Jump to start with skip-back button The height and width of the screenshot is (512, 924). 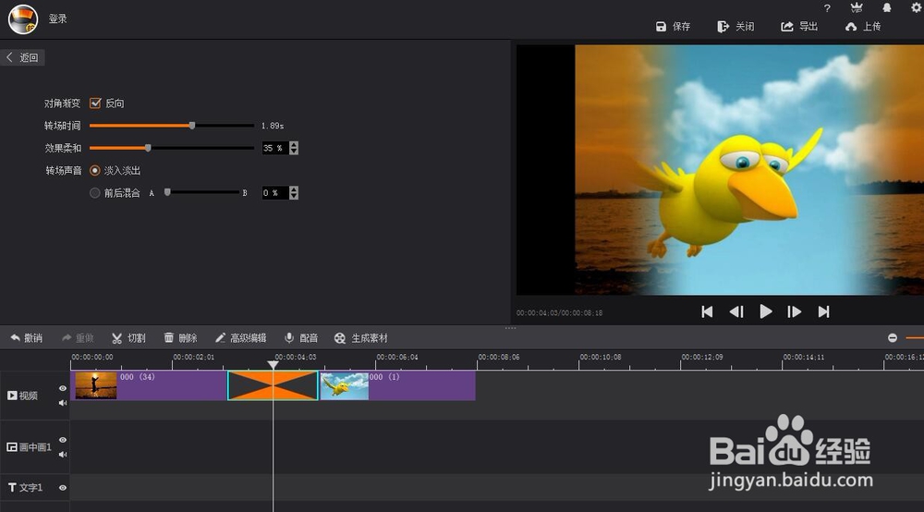coord(707,311)
